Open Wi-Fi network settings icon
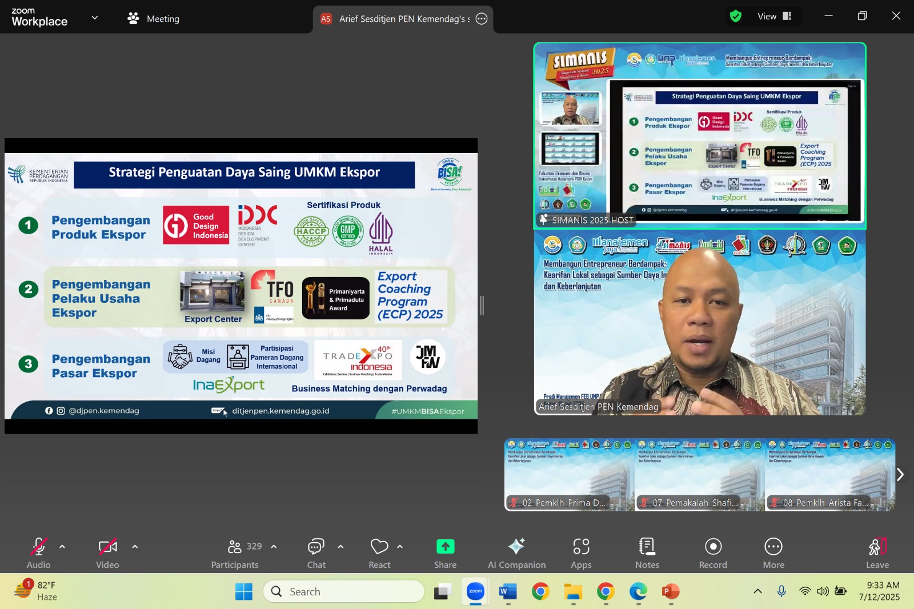Viewport: 914px width, 609px height. click(x=805, y=591)
